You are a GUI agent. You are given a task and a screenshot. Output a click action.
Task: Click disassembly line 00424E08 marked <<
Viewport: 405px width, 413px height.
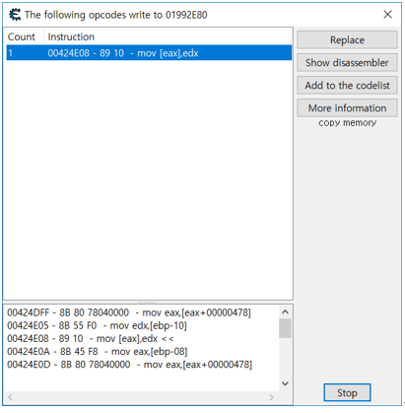click(x=91, y=339)
